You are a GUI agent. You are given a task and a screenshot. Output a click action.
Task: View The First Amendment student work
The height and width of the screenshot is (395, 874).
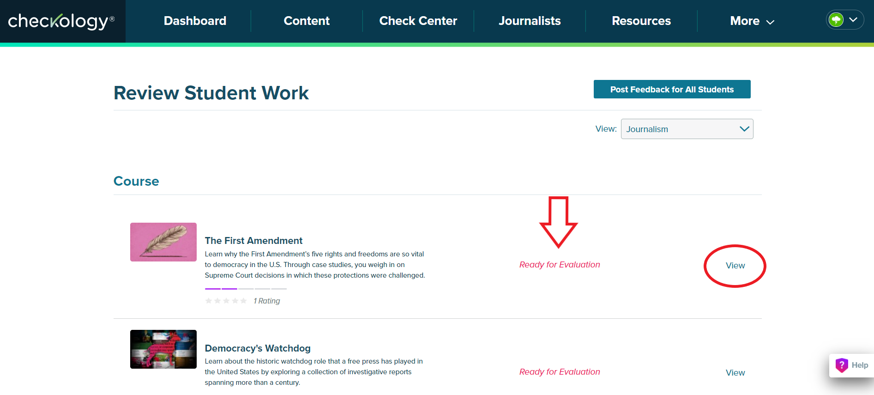tap(735, 266)
